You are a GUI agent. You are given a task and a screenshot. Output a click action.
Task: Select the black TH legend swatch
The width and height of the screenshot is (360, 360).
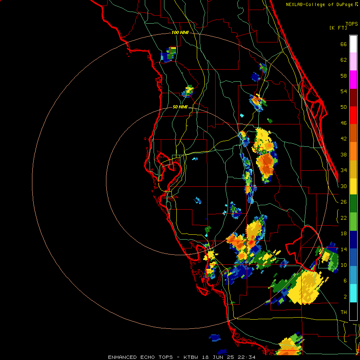353,311
